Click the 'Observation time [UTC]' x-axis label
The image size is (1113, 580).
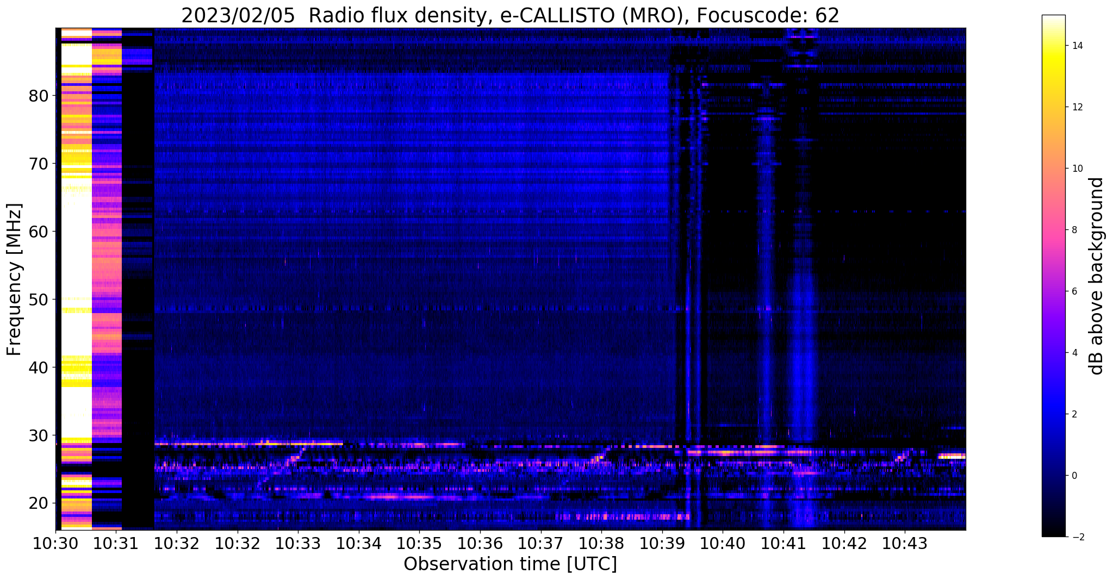coord(510,564)
